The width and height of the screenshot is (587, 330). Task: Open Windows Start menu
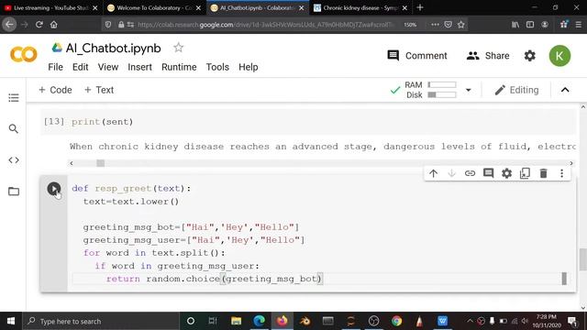tap(11, 321)
